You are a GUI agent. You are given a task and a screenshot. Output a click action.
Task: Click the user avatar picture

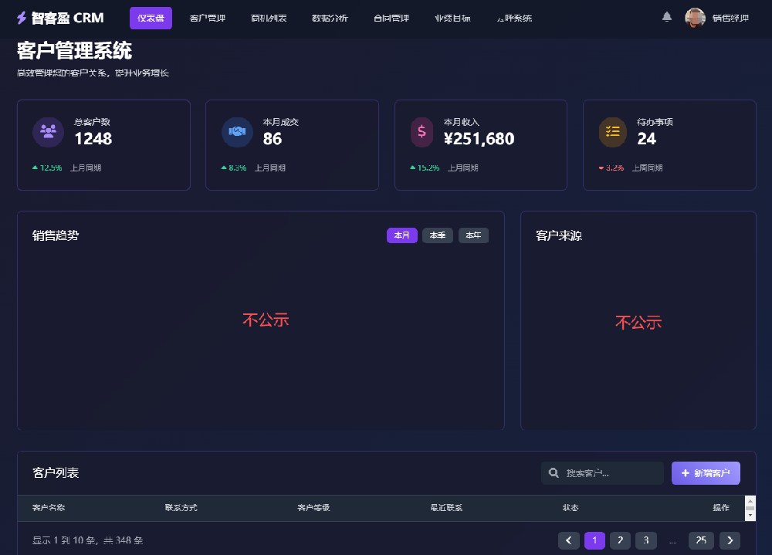[x=695, y=18]
